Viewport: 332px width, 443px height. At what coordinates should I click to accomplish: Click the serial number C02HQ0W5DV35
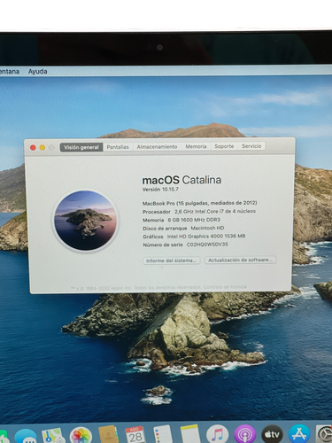207,245
